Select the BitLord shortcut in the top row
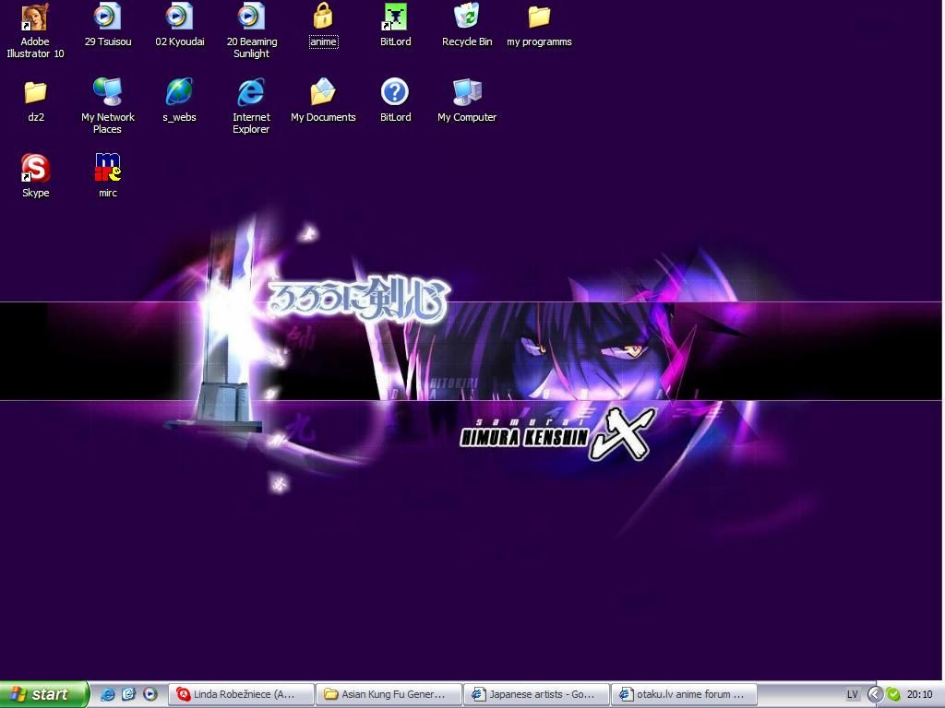This screenshot has height=708, width=945. [395, 25]
